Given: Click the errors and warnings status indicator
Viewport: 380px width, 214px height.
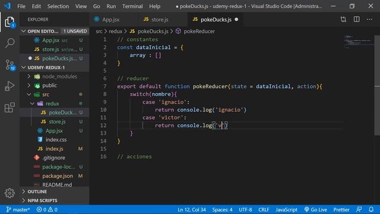Looking at the screenshot, I should point(47,209).
